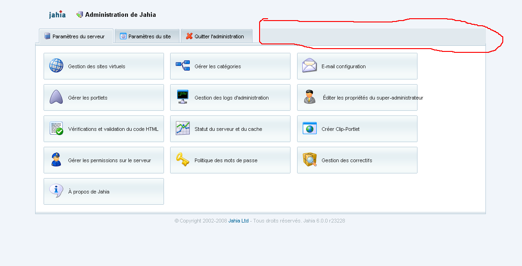Click the envelope e-mail configuration icon
The height and width of the screenshot is (266, 522).
point(310,65)
